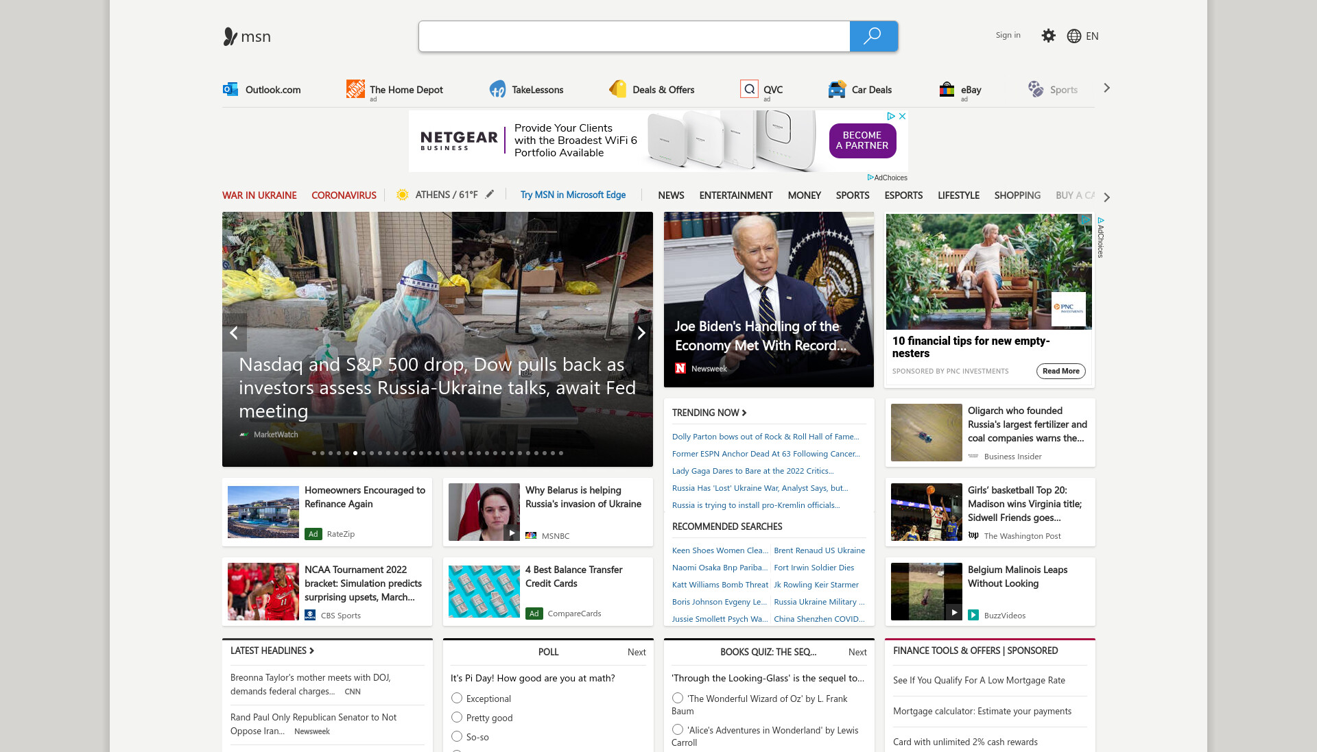Expand more navigation categories with chevron
This screenshot has width=1317, height=752.
[1106, 197]
